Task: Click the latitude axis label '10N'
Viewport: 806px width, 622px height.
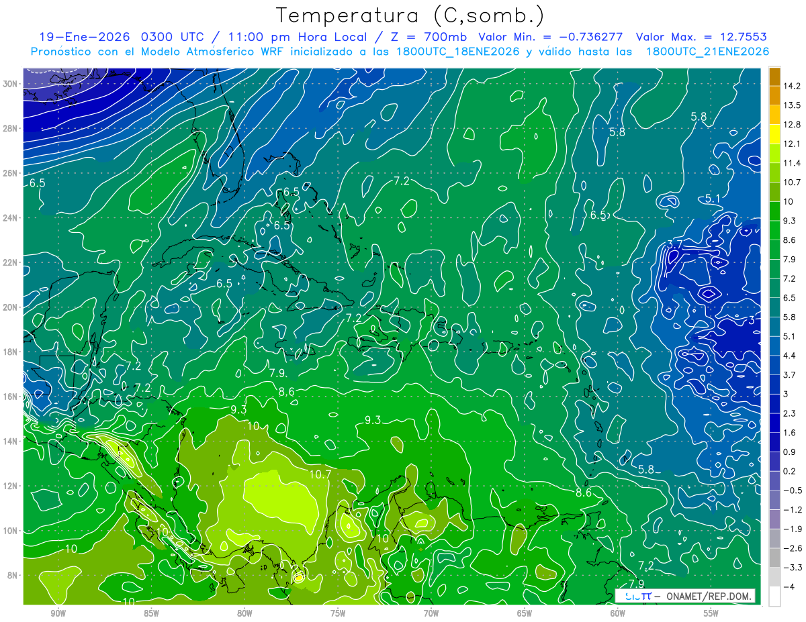Action: pos(11,531)
